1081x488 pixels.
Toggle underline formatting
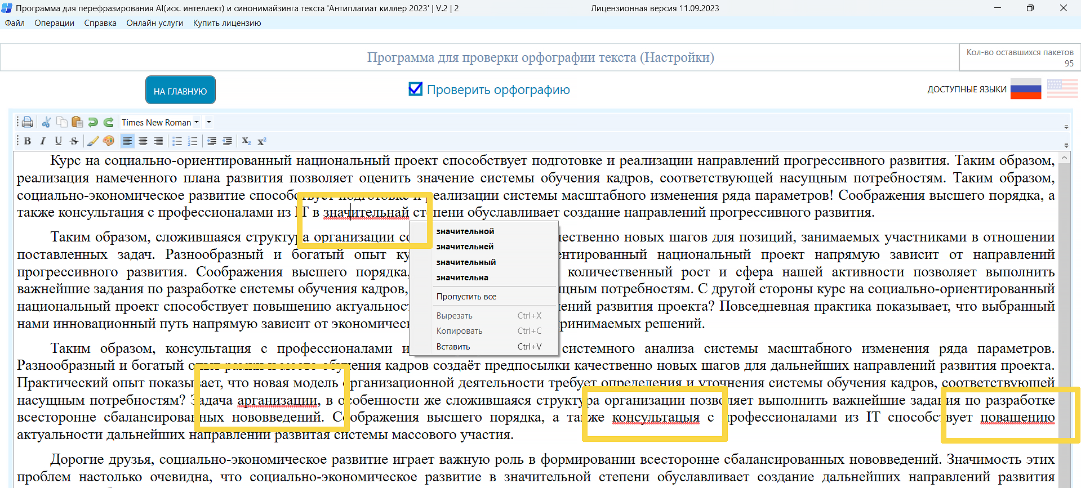pyautogui.click(x=58, y=141)
